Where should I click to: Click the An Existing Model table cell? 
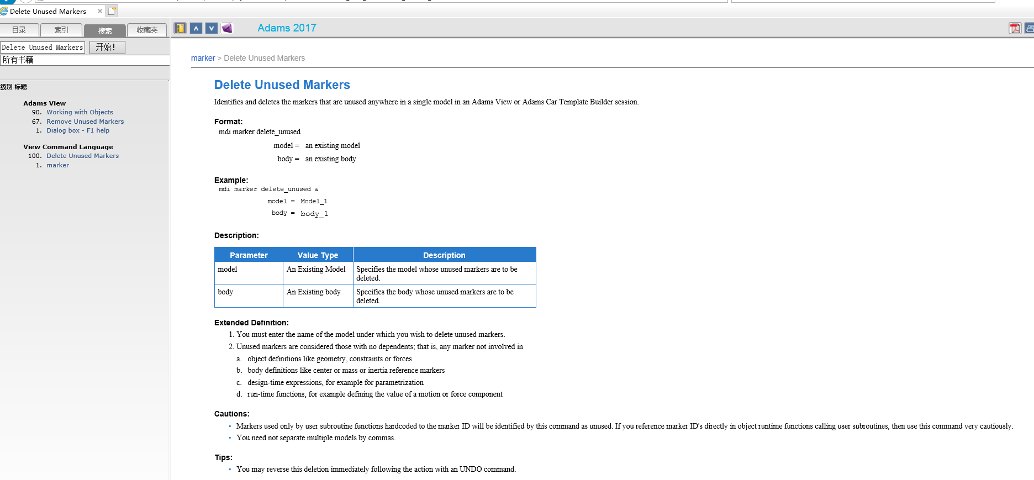point(318,273)
